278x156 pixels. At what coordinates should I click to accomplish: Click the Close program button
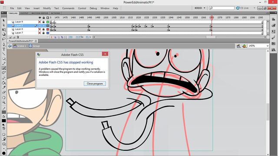point(95,84)
